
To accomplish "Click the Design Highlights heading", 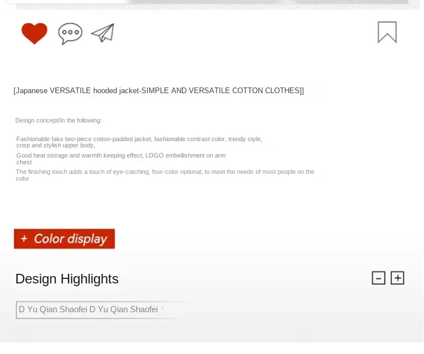I will pos(67,279).
